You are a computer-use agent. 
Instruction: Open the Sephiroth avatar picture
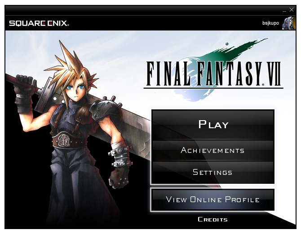click(288, 23)
